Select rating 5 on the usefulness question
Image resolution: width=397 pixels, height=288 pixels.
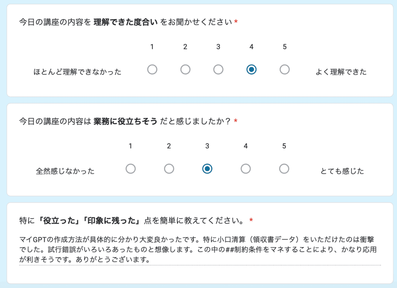coord(284,169)
